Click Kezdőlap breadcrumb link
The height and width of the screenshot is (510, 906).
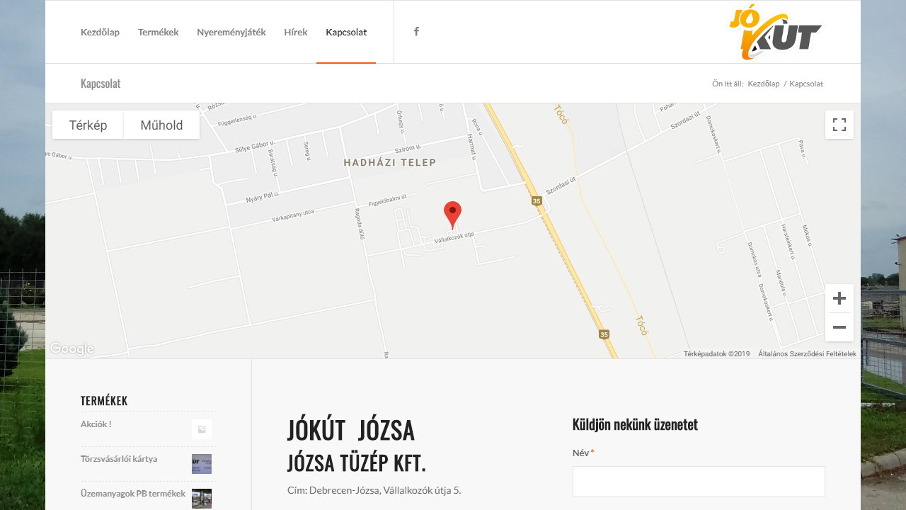pyautogui.click(x=764, y=84)
